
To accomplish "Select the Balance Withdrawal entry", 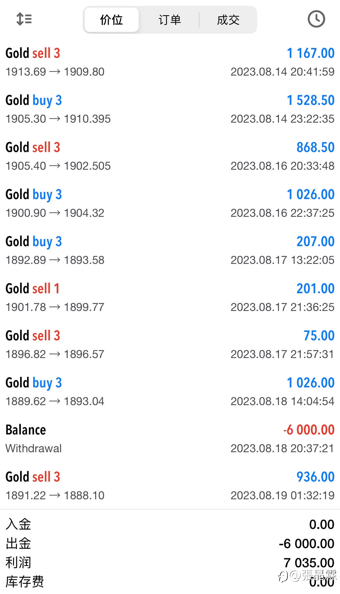I will pyautogui.click(x=170, y=439).
